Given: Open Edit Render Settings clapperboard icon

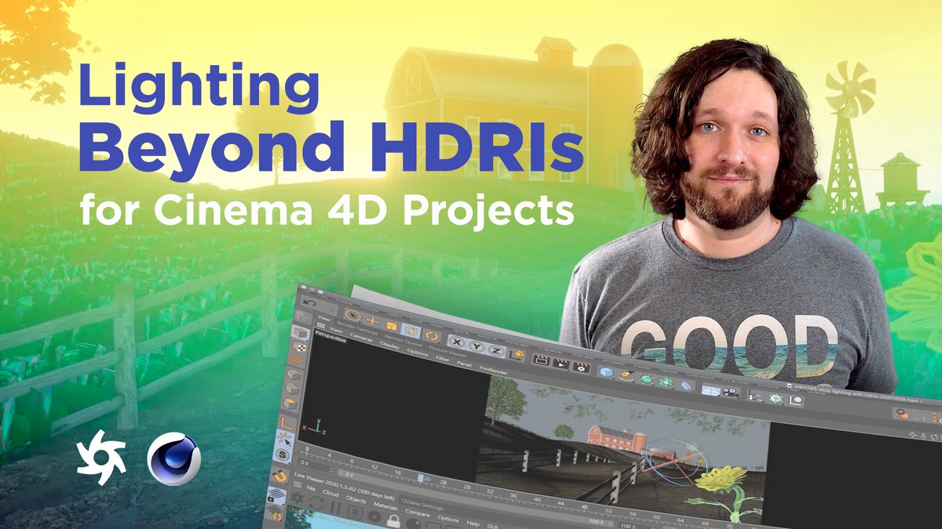Looking at the screenshot, I should click(581, 368).
